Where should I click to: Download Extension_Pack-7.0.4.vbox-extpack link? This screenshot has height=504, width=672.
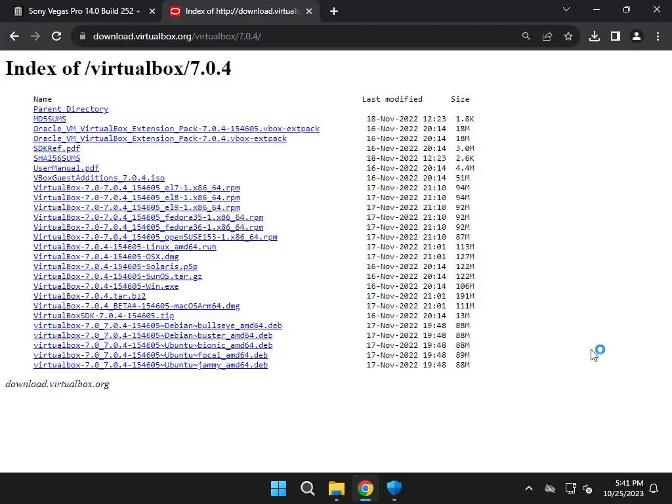click(x=160, y=138)
